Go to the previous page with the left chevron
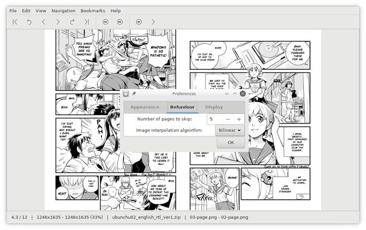The image size is (366, 230). (x=43, y=22)
